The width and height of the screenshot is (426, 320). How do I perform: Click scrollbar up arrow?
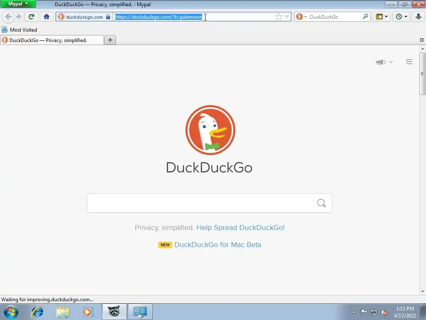(x=423, y=49)
